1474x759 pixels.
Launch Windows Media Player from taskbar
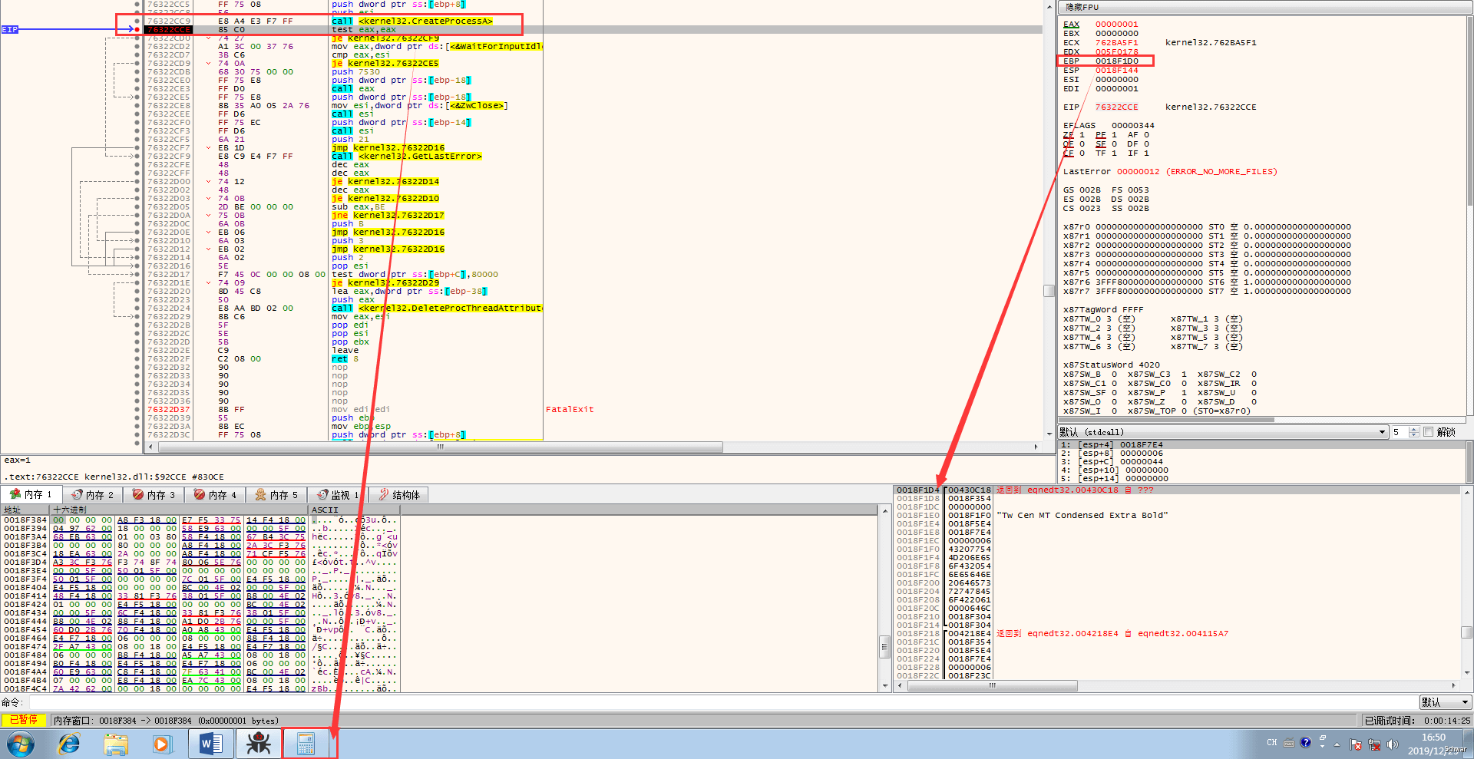tap(161, 744)
